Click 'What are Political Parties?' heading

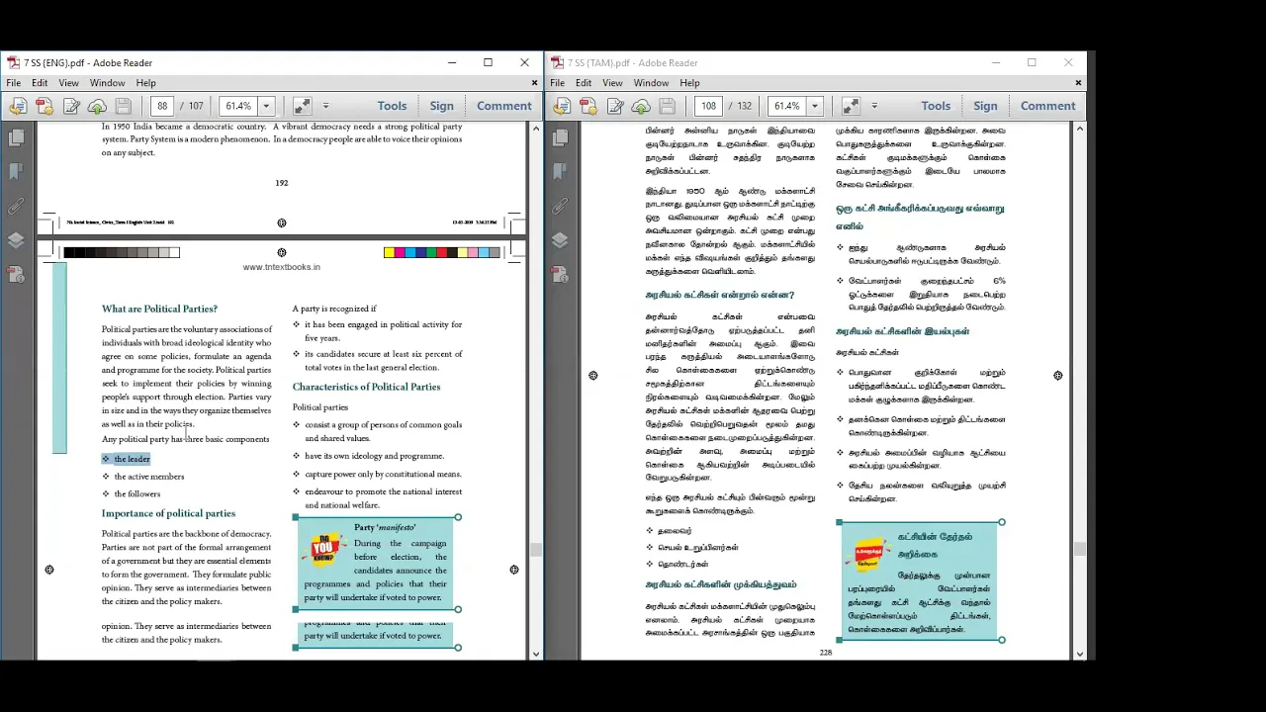[x=159, y=309]
